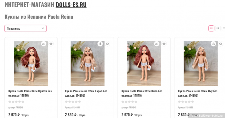
Task: Select the grid view layout icon
Action: (x=211, y=28)
